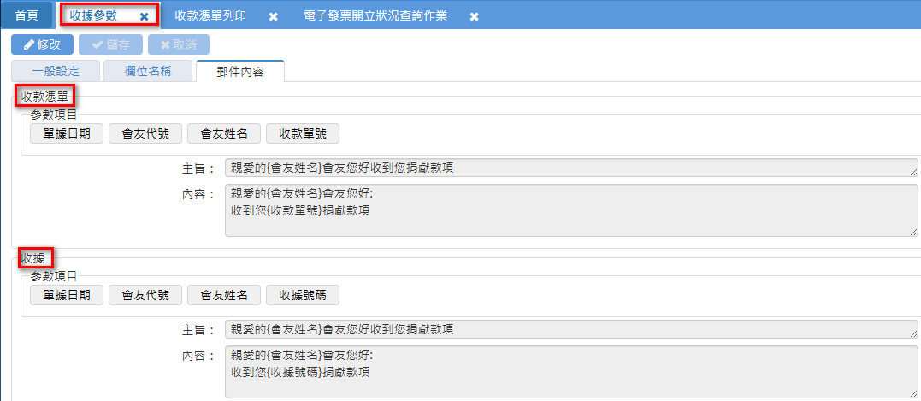
Task: Click the 取消 cancel button
Action: coord(178,44)
